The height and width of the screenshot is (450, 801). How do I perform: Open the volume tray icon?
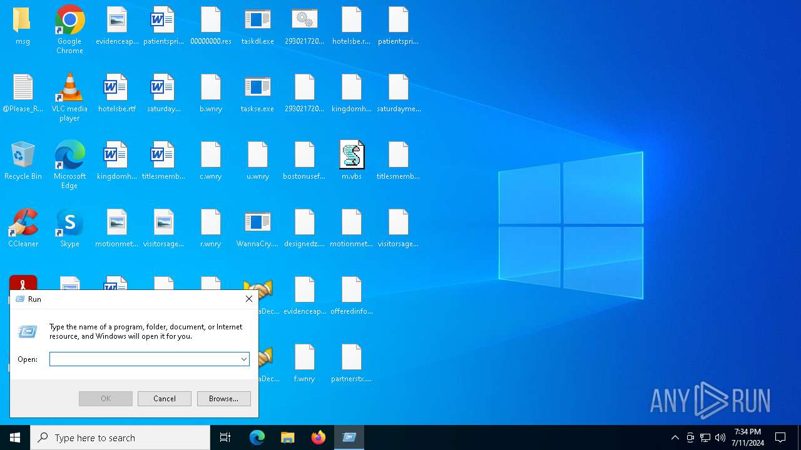click(720, 437)
